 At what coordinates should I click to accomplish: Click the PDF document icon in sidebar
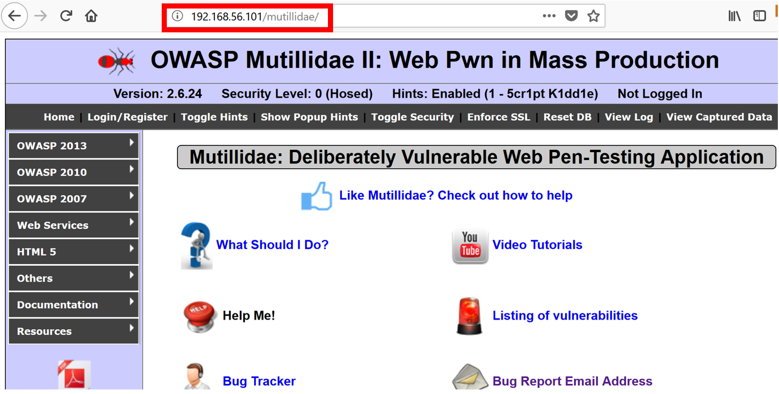click(x=74, y=375)
